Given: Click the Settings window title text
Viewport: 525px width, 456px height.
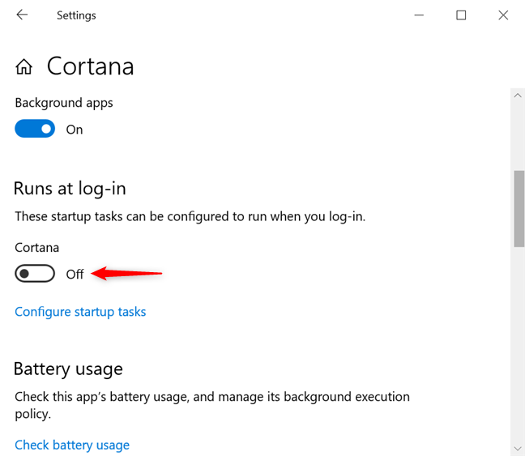Looking at the screenshot, I should [76, 15].
